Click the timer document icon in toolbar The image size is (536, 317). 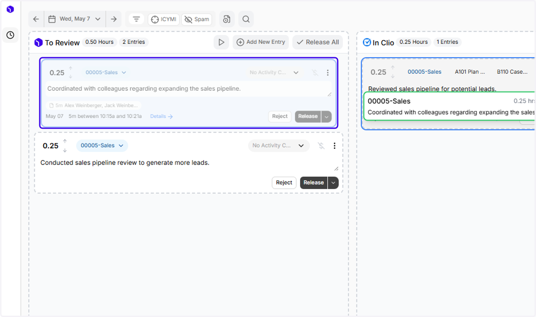(227, 19)
